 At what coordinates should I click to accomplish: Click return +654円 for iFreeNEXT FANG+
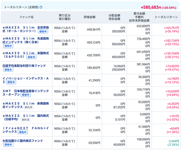click(174, 129)
